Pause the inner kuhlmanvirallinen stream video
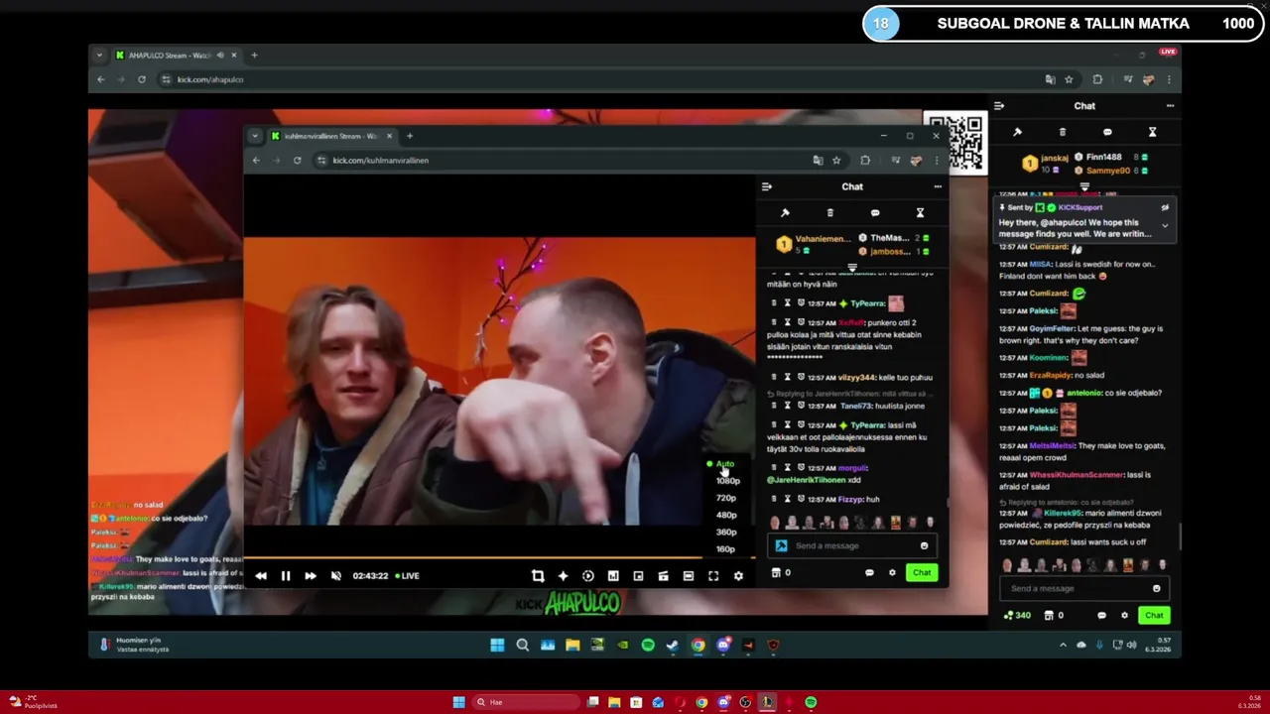 (285, 576)
